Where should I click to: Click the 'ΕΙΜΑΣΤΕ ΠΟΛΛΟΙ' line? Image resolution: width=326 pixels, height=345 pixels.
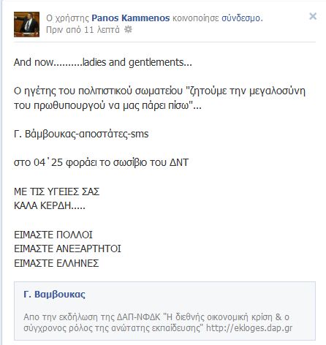click(x=53, y=235)
